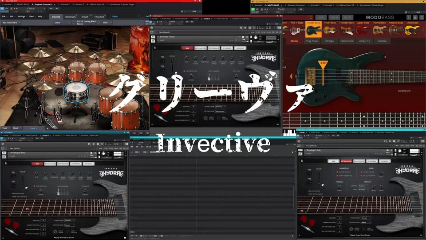Image resolution: width=426 pixels, height=240 pixels.
Task: Select Studio Bass model thumbnail
Action: click(x=314, y=29)
